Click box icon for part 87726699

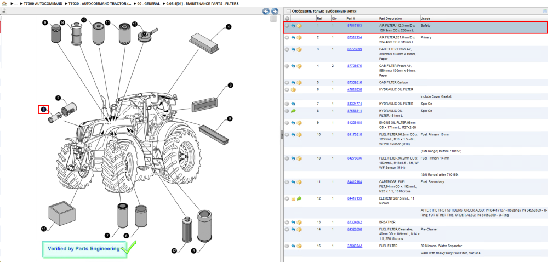pos(299,50)
